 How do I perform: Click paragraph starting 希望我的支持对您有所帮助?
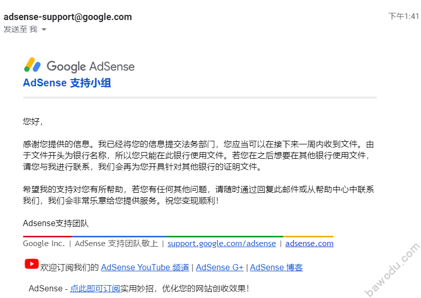pos(198,195)
